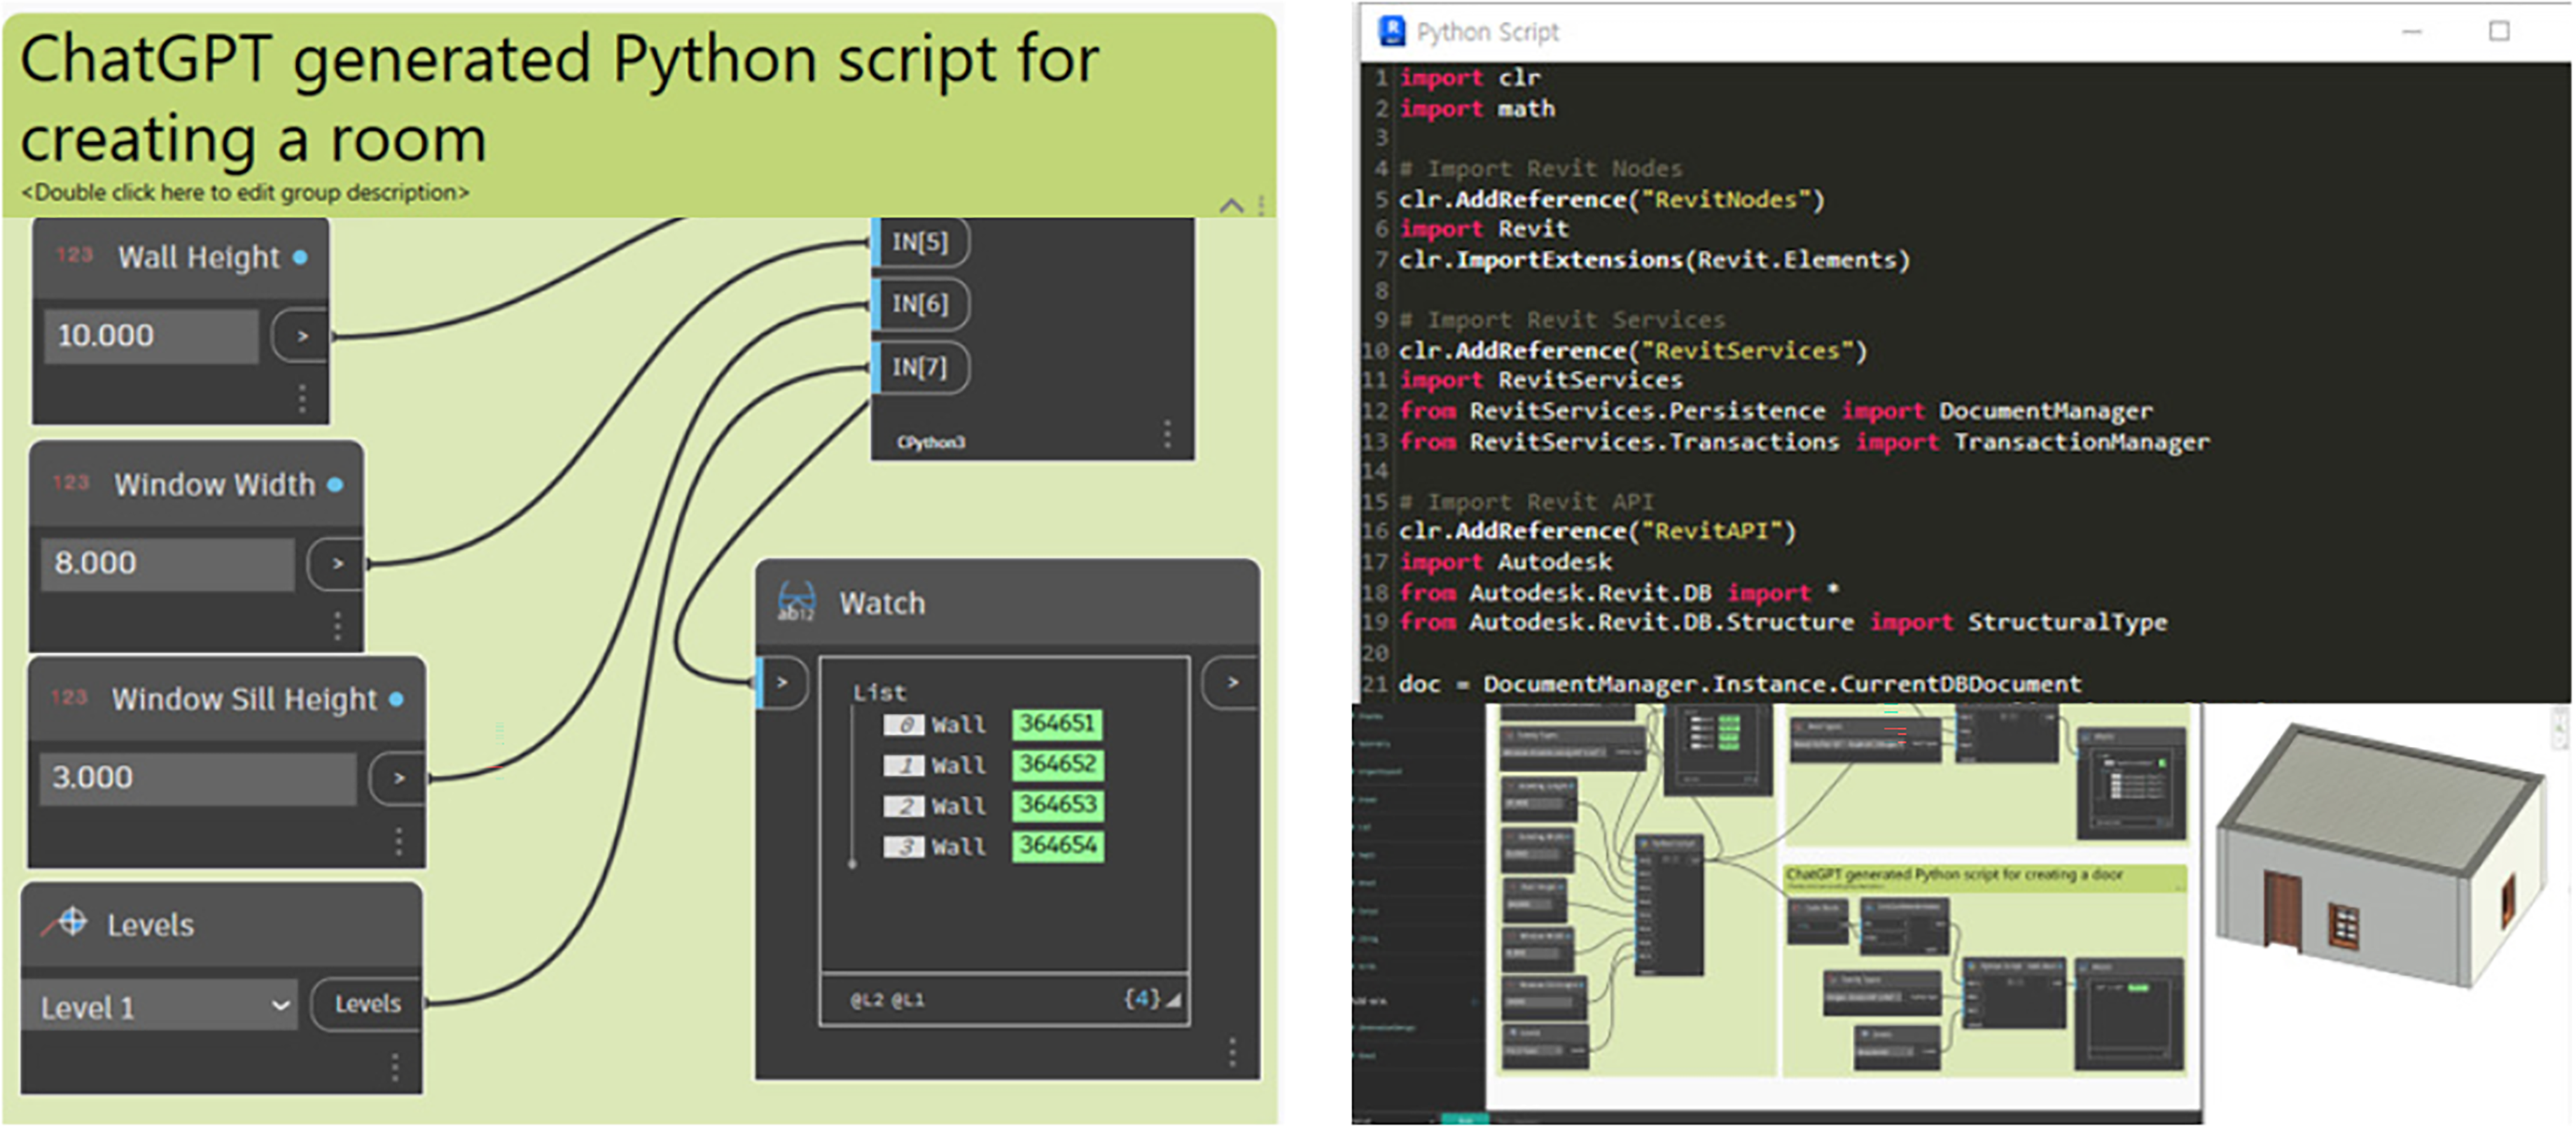Click the CPython3 label on the script node
Screen dimensions: 2576x1129
pyautogui.click(x=931, y=442)
